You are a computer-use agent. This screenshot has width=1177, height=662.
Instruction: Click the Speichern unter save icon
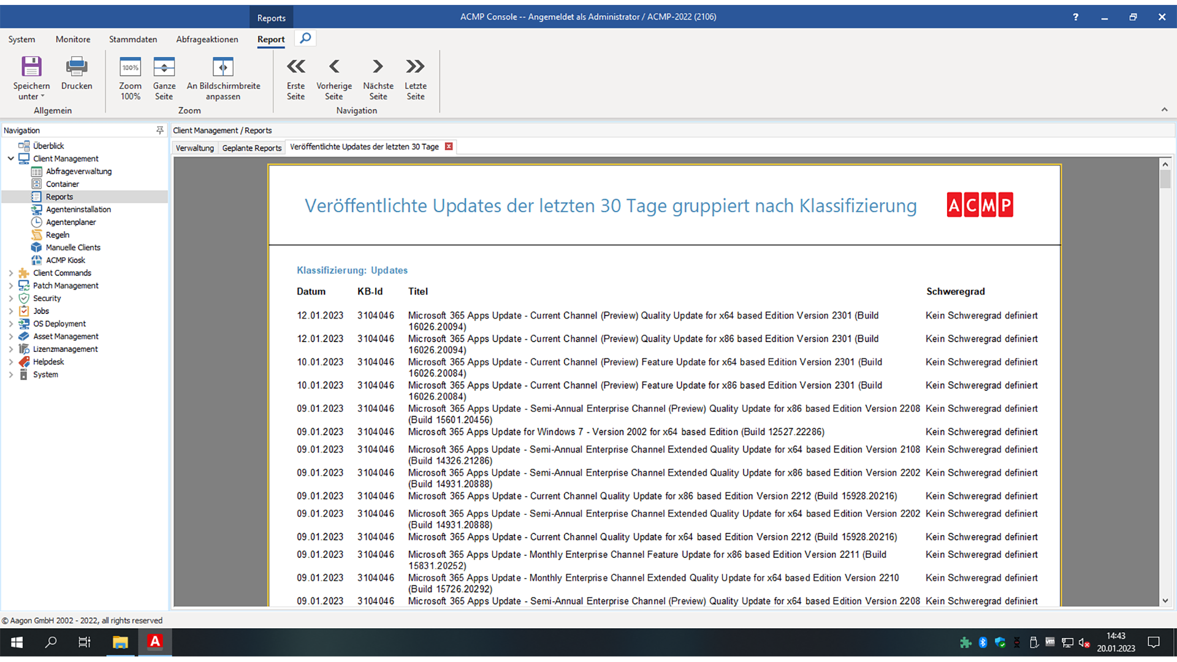tap(31, 66)
